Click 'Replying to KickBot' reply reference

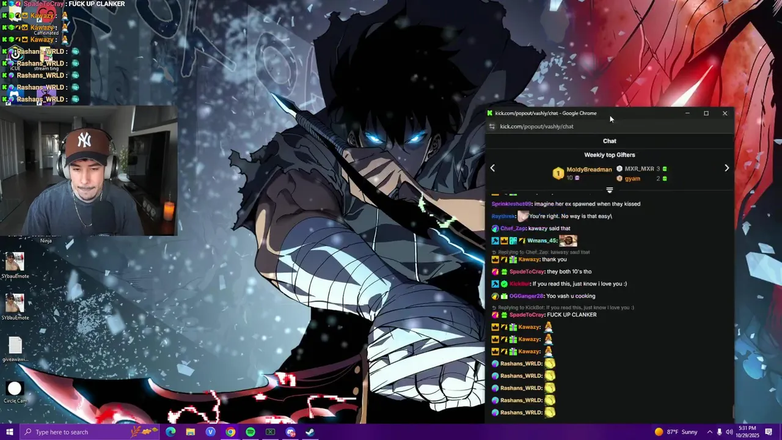click(563, 308)
